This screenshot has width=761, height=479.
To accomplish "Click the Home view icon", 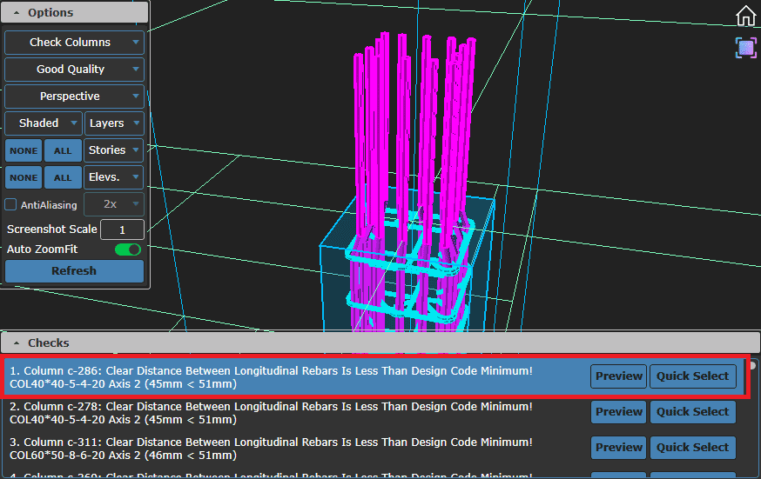I will [x=745, y=16].
